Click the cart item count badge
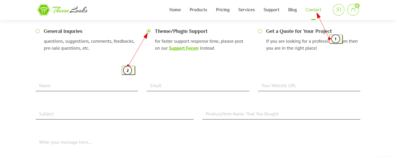The width and height of the screenshot is (396, 157). click(x=357, y=5)
